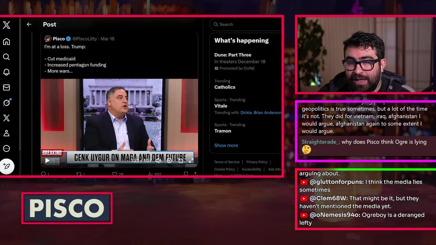This screenshot has height=245, width=436.
Task: Open Terms of Service link
Action: point(227,162)
